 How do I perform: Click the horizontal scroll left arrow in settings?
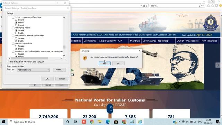pos(9,58)
